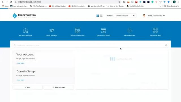Click the blue shield extension icon

(x=169, y=2)
